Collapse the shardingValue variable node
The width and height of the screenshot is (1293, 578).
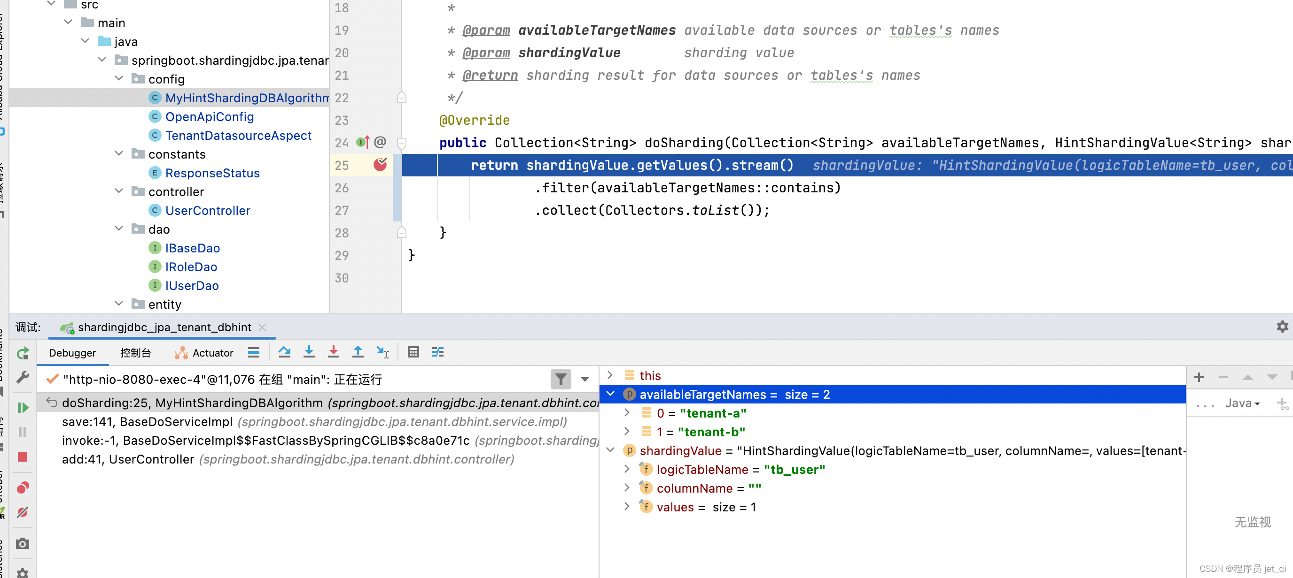(610, 450)
